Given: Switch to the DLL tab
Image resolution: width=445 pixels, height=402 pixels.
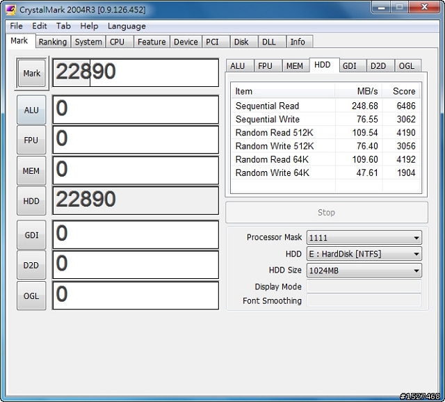Looking at the screenshot, I should (271, 42).
